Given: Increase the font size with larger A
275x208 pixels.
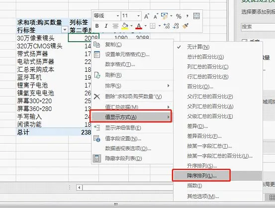Looking at the screenshot, I should point(147,16).
